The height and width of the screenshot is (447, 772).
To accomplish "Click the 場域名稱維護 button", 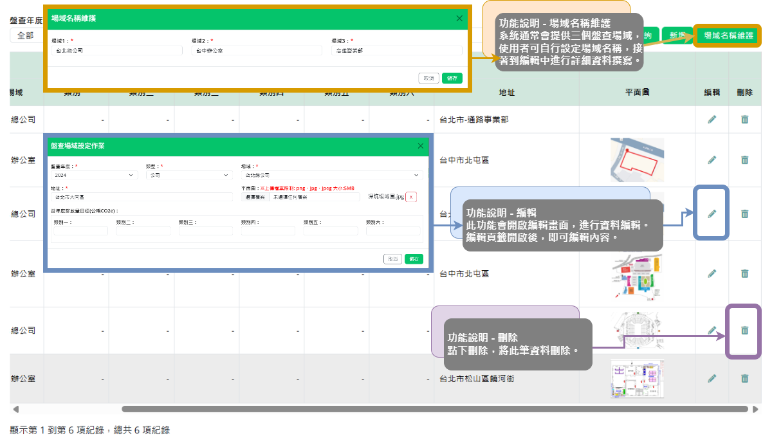I will tap(728, 36).
